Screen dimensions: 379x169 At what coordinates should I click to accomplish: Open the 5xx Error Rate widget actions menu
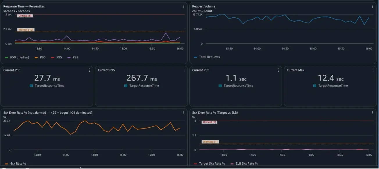[x=373, y=113]
